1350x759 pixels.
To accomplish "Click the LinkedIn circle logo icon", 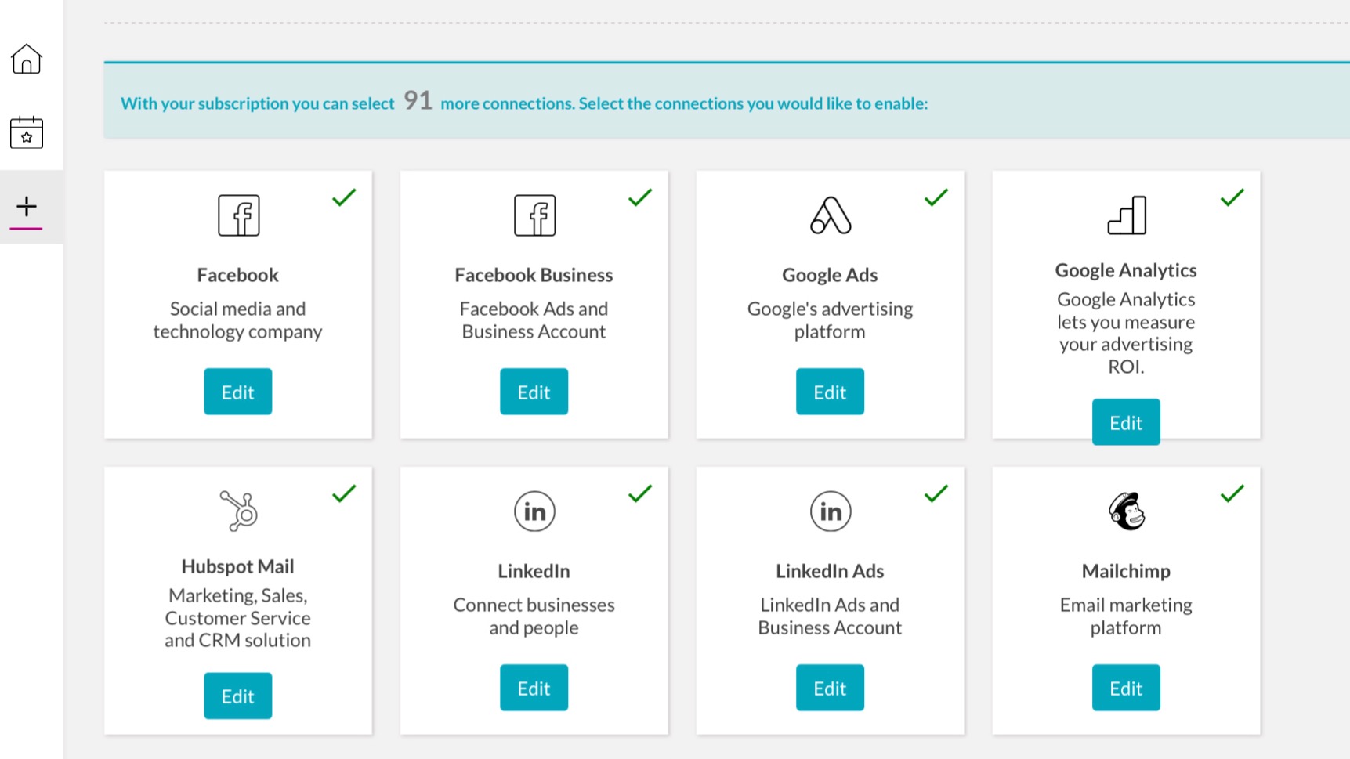I will tap(534, 511).
